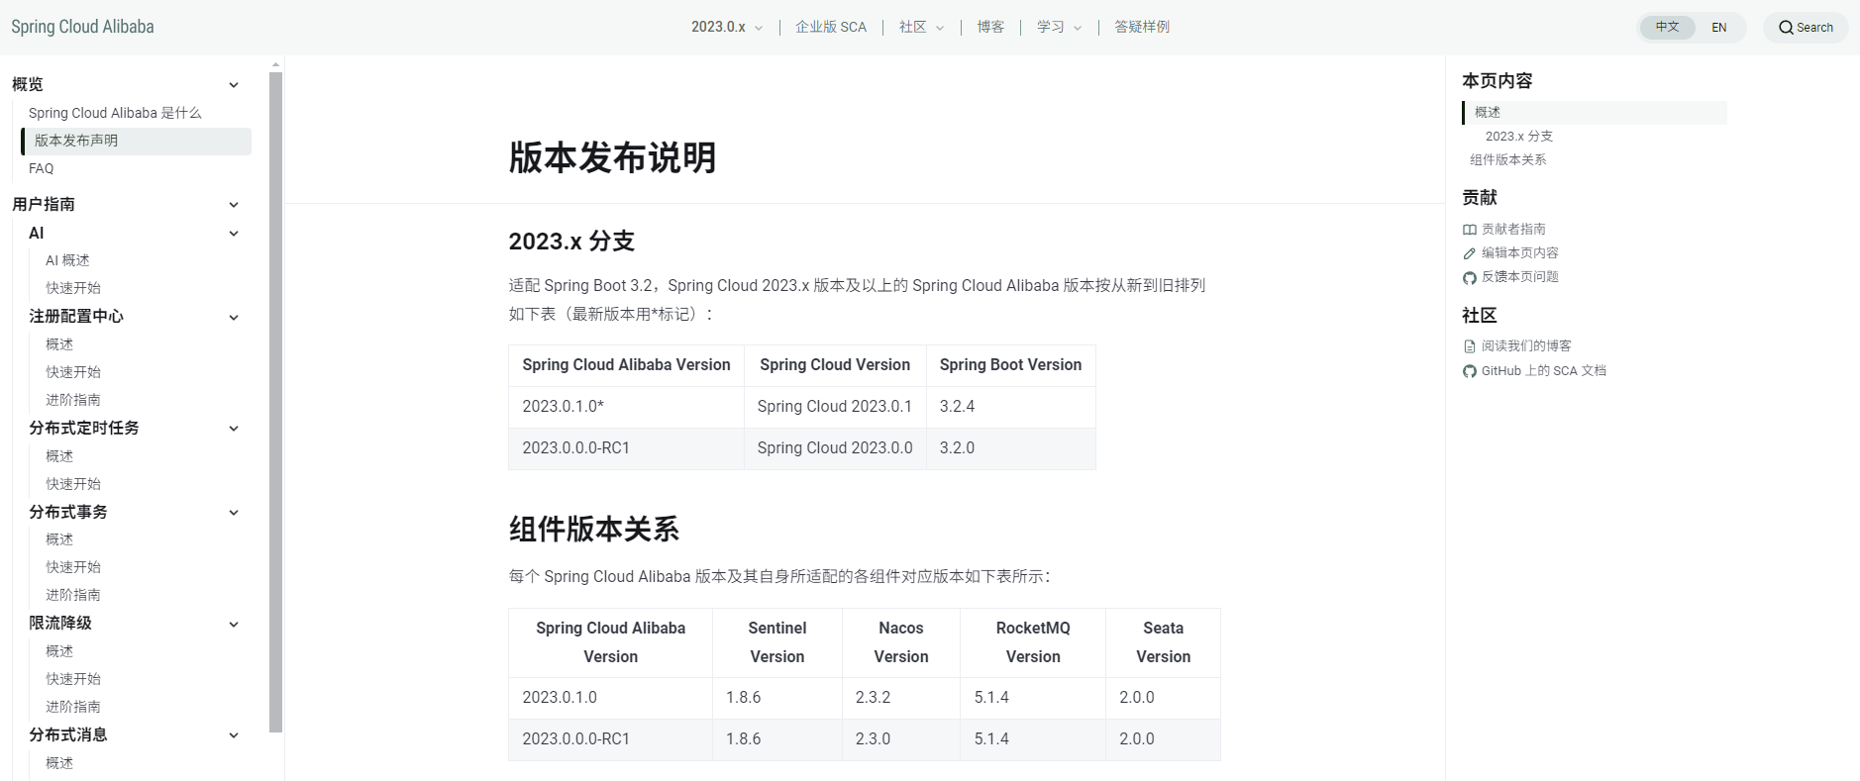
Task: Click the 3.2.4 Spring Boot version cell
Action: coord(1011,407)
